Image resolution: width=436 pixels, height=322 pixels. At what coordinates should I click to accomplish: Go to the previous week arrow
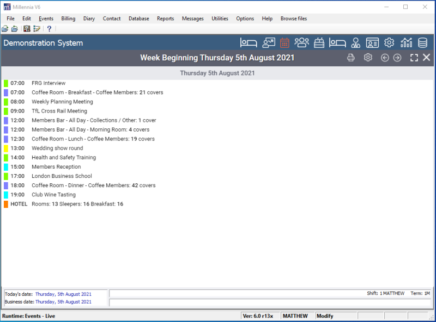click(x=385, y=58)
